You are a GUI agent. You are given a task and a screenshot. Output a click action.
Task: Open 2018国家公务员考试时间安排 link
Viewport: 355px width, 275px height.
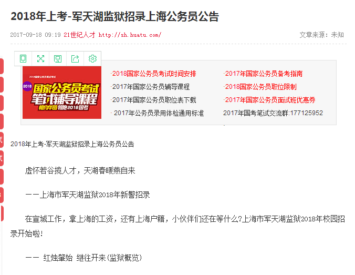point(154,74)
